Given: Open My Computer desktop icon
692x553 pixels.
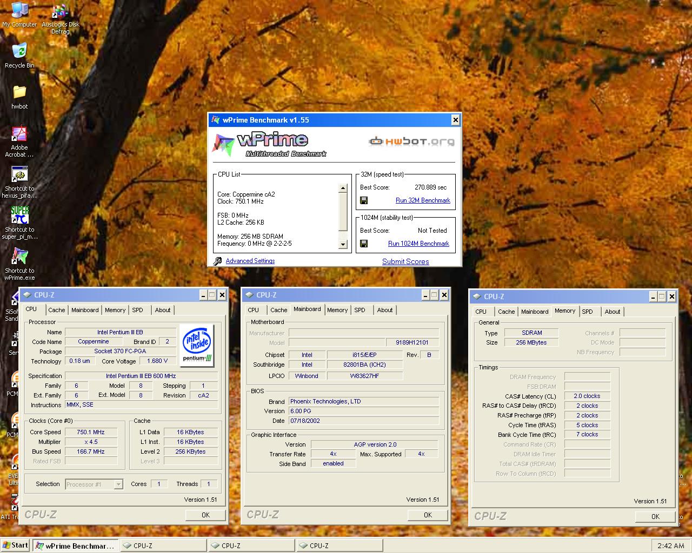Looking at the screenshot, I should tap(19, 15).
